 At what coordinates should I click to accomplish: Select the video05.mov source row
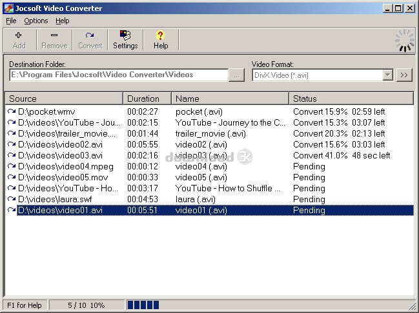pos(210,177)
